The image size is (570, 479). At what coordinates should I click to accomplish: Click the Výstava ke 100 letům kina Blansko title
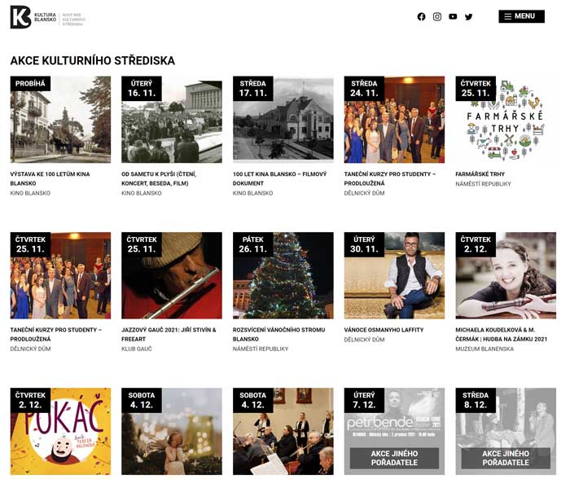(50, 178)
